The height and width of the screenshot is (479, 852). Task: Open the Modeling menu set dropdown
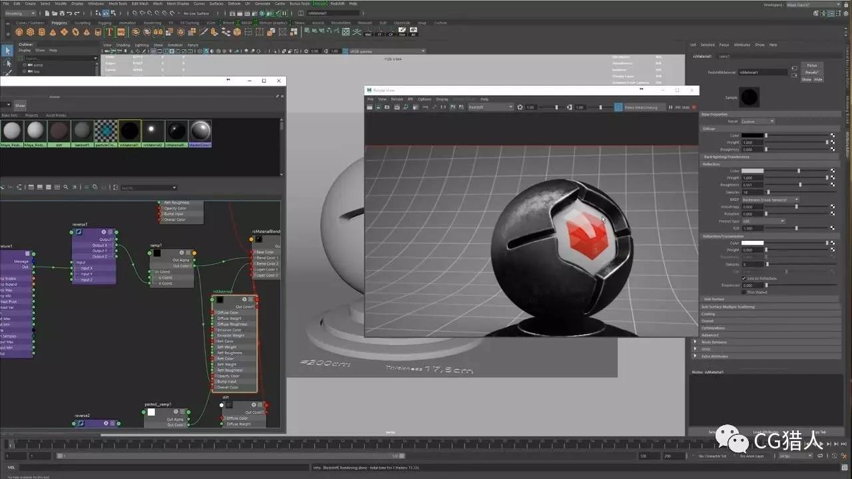(21, 13)
